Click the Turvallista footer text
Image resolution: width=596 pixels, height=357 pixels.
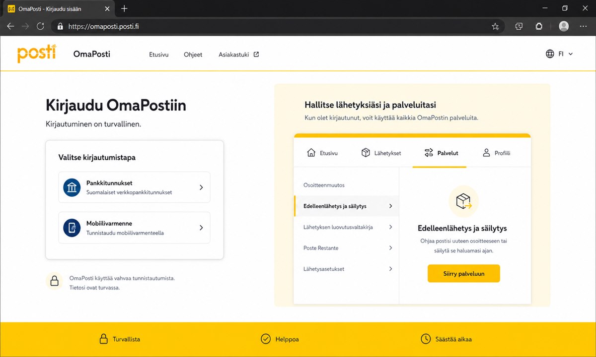point(126,339)
